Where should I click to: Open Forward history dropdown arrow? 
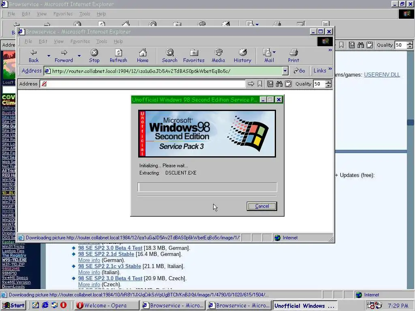point(79,56)
